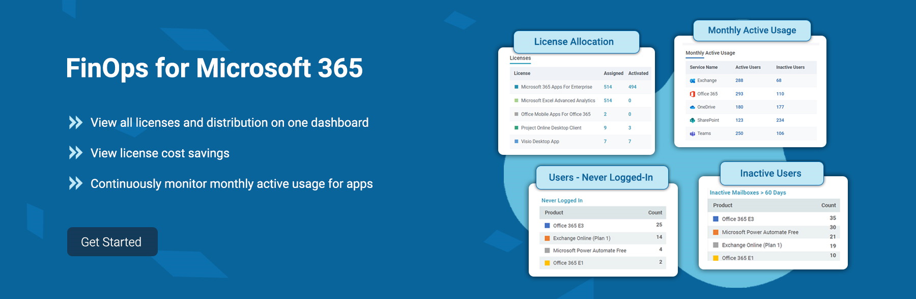The height and width of the screenshot is (299, 916).
Task: Click the Get Started button
Action: [x=112, y=241]
